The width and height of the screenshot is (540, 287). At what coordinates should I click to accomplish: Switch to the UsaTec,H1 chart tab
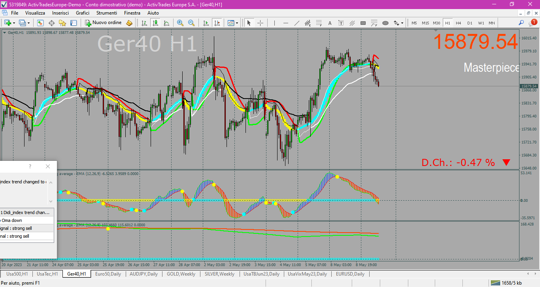click(47, 274)
